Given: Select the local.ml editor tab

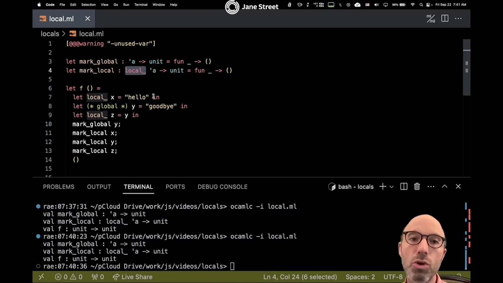Looking at the screenshot, I should [64, 19].
